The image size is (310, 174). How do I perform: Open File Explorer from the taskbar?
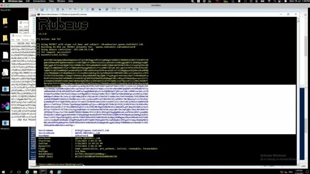pyautogui.click(x=35, y=172)
